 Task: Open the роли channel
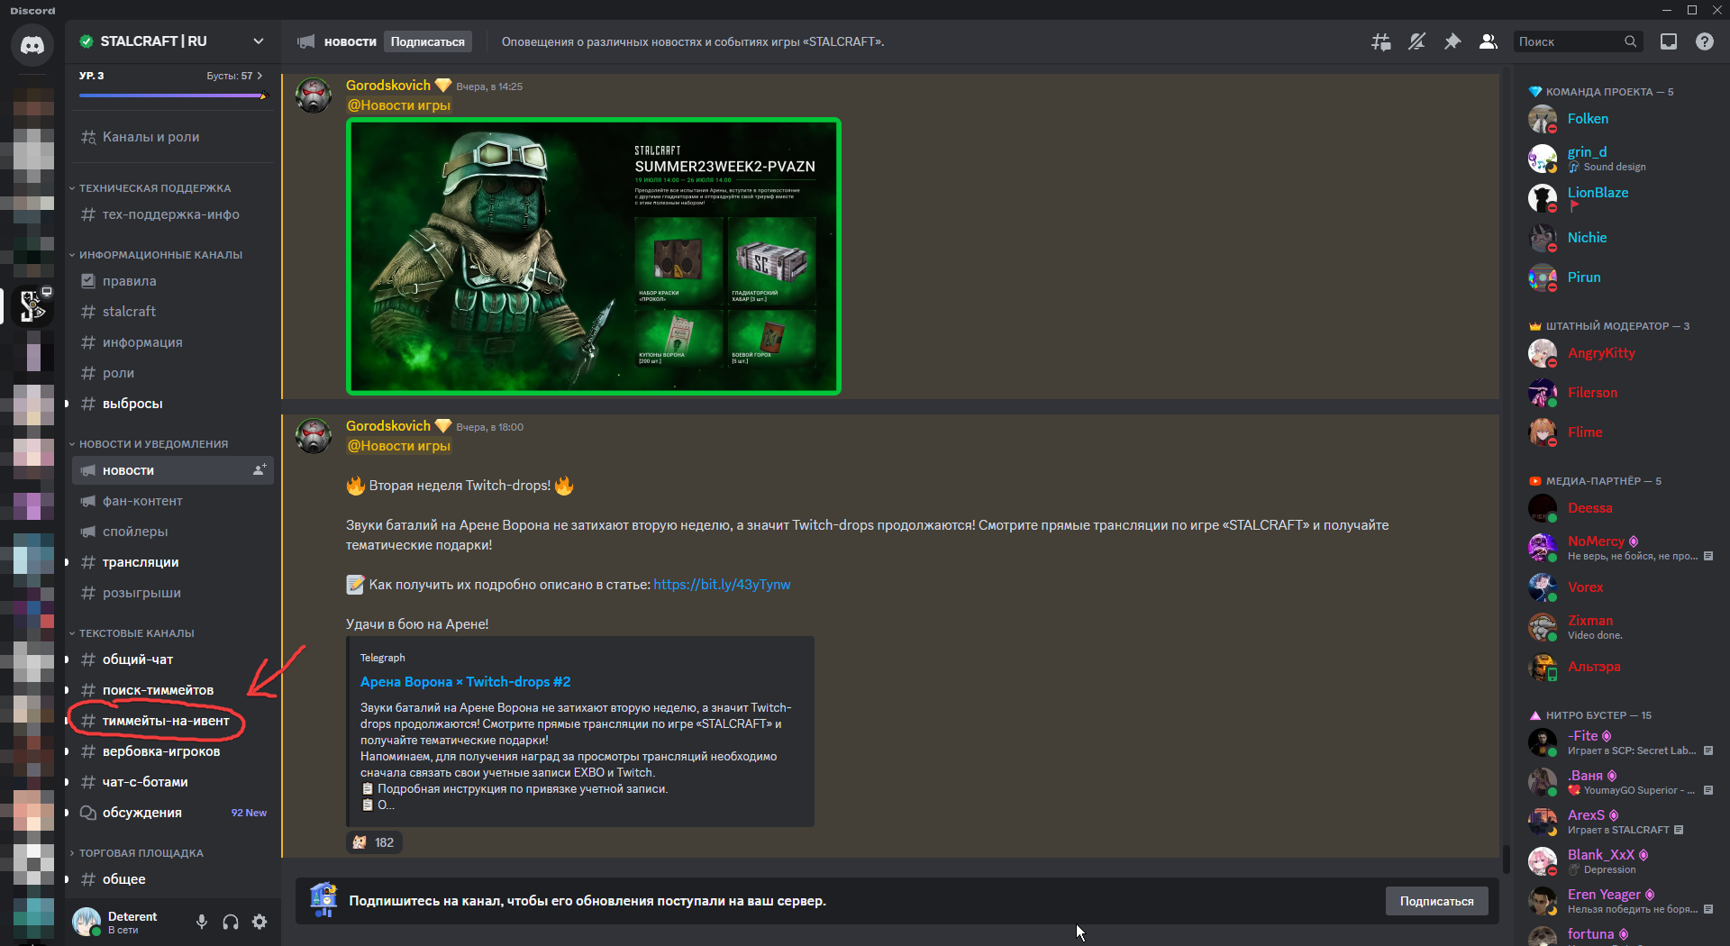(x=172, y=373)
